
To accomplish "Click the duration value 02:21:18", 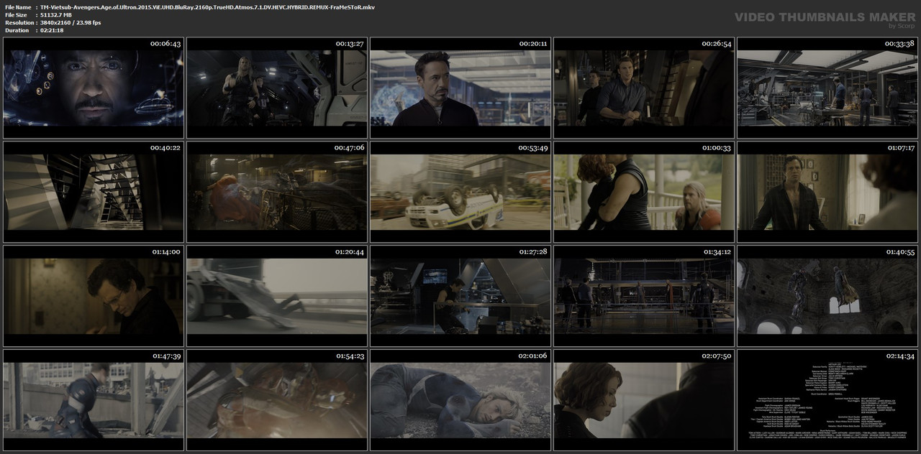I will point(53,31).
